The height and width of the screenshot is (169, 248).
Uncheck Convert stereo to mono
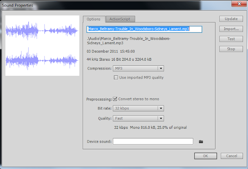pos(115,99)
